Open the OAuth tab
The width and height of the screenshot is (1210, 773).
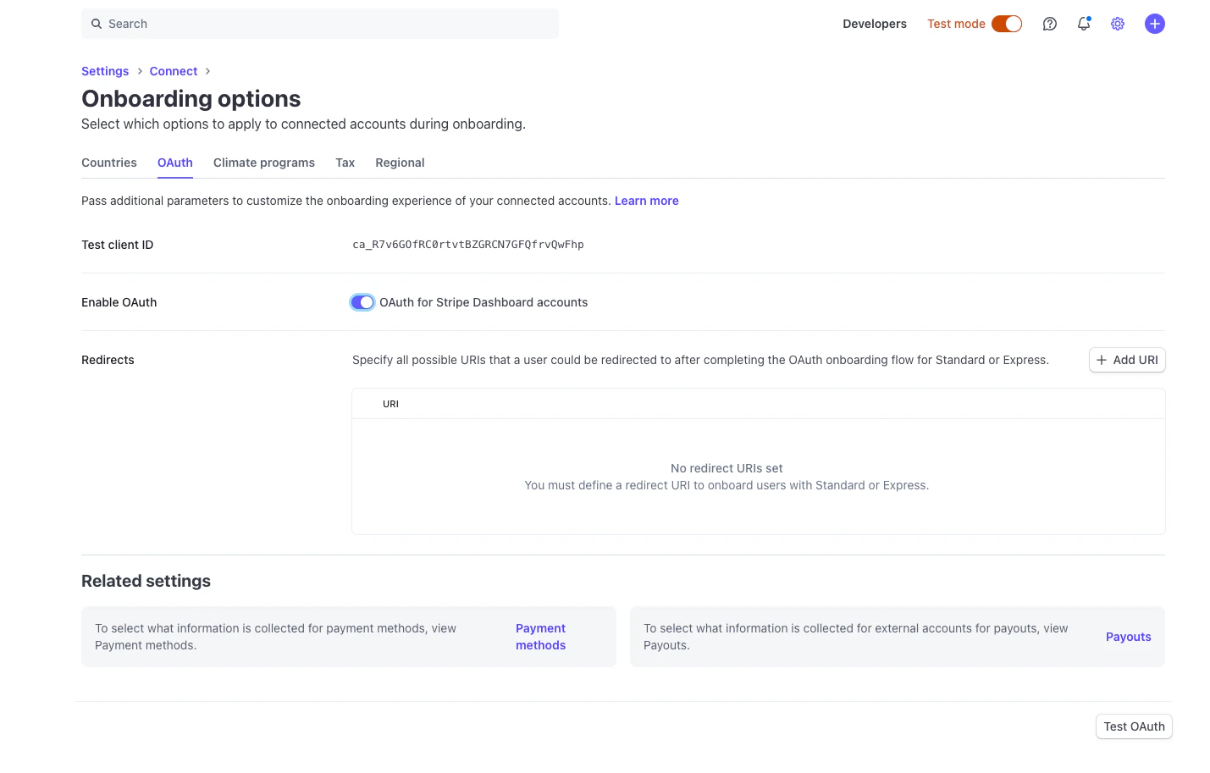click(x=174, y=163)
